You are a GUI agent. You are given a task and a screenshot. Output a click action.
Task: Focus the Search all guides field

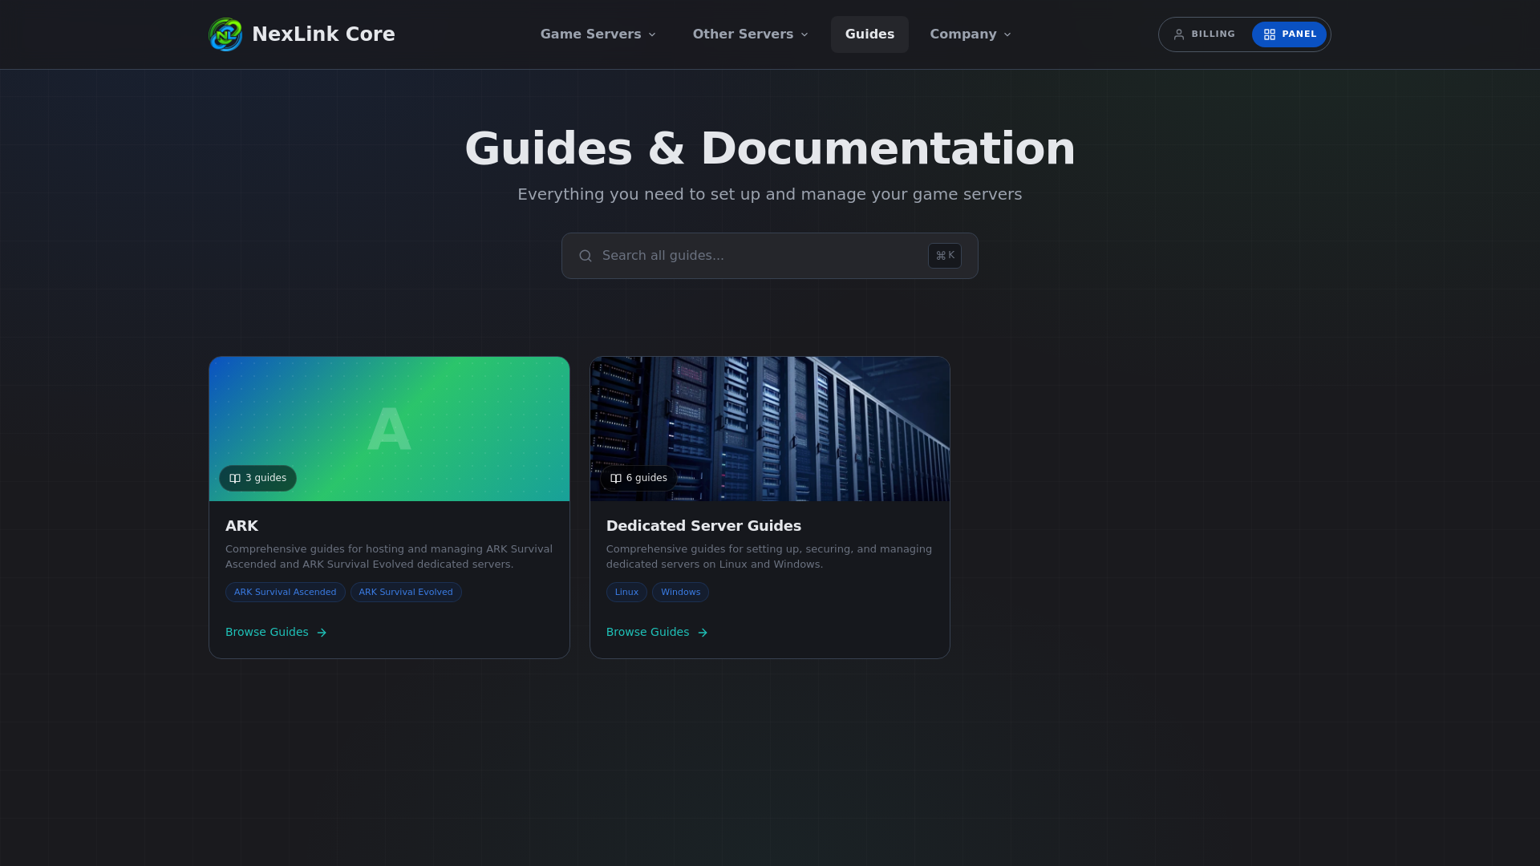(770, 256)
